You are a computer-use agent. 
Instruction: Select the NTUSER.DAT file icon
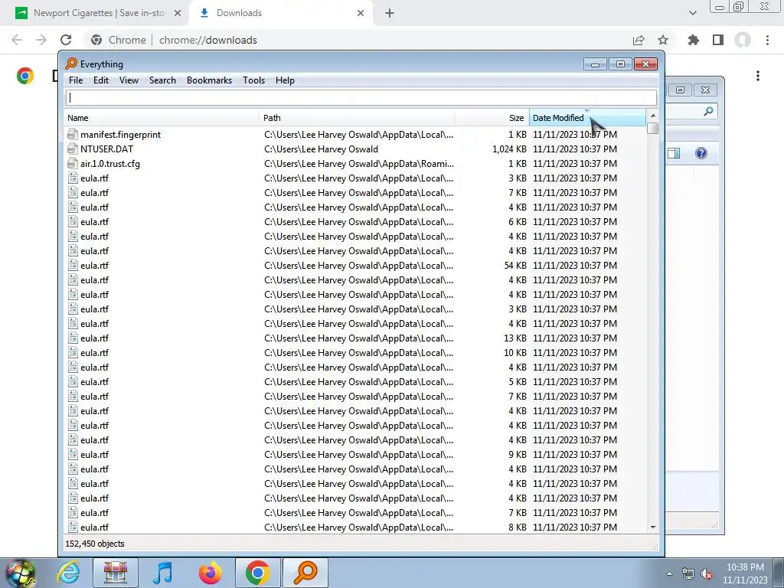pyautogui.click(x=73, y=149)
